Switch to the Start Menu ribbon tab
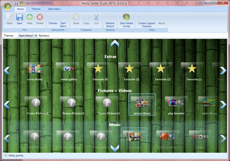The width and height of the screenshot is (230, 161). tap(54, 9)
